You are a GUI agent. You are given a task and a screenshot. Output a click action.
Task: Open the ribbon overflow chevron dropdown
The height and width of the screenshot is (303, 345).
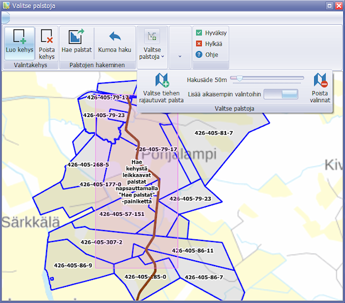coord(180,55)
